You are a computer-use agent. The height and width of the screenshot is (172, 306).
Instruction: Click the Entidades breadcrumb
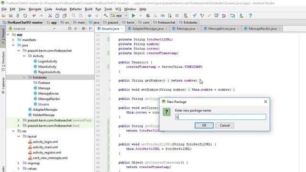pos(188,22)
